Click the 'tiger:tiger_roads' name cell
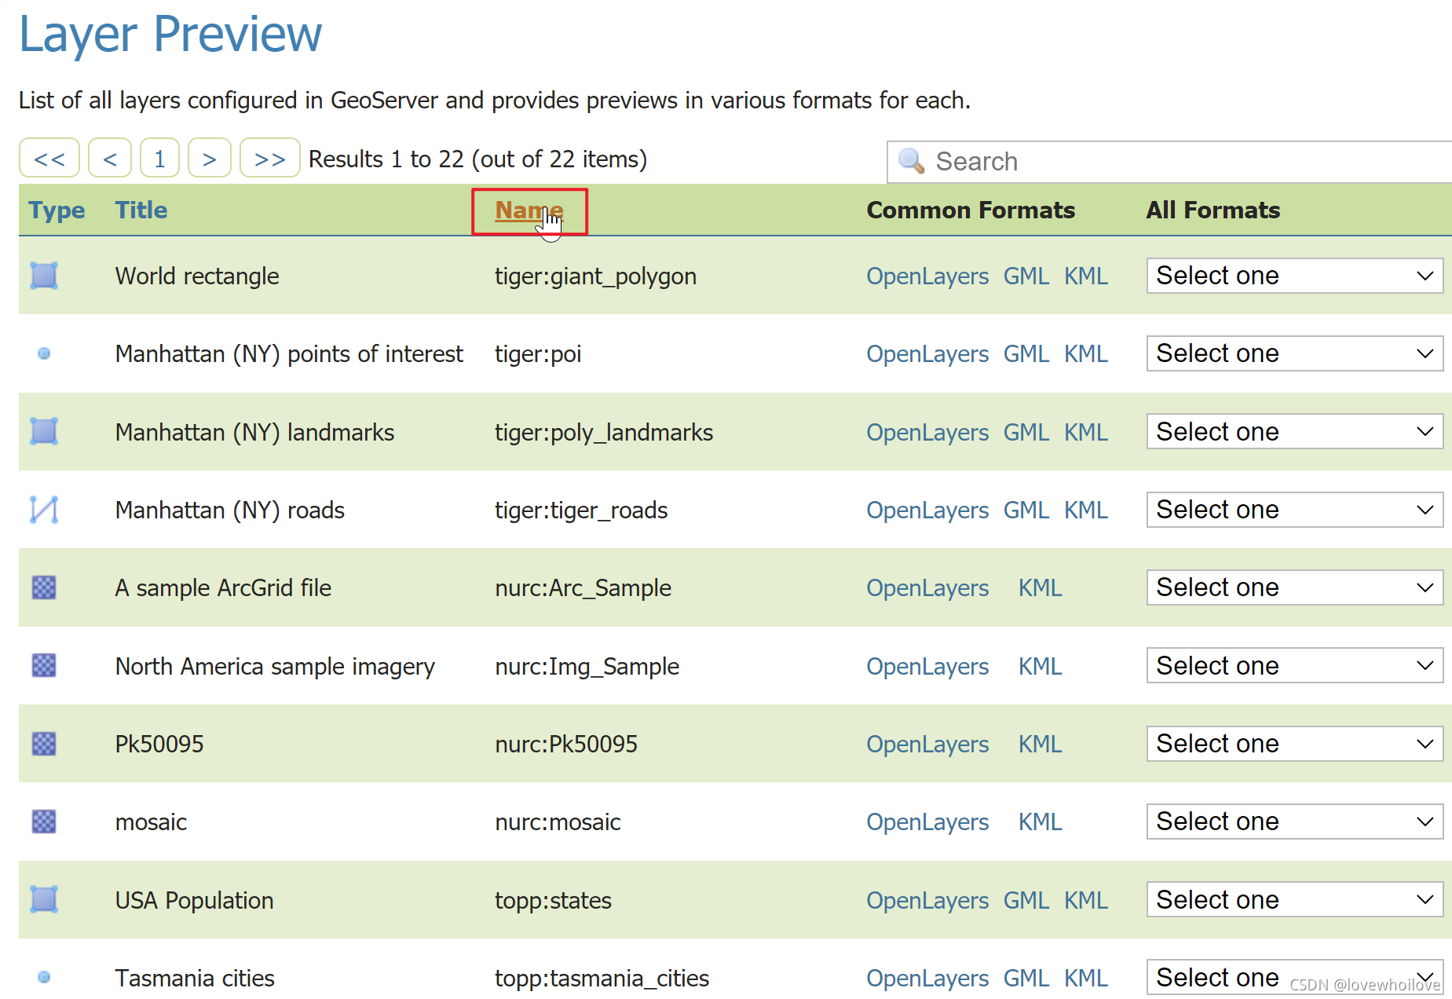The image size is (1452, 999). 581,510
